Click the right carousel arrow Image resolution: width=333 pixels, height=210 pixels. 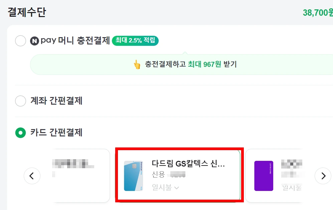323,176
